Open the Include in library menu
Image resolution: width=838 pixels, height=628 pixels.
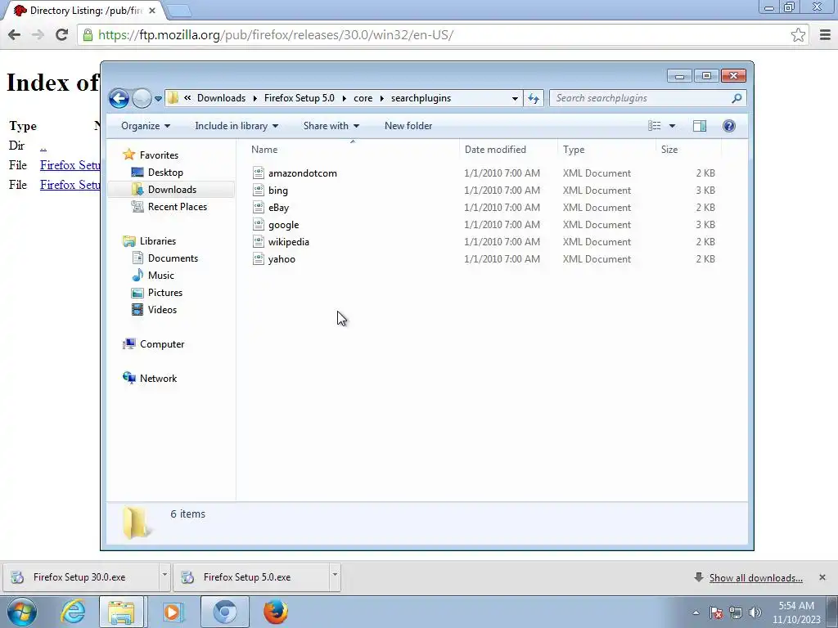pyautogui.click(x=237, y=126)
